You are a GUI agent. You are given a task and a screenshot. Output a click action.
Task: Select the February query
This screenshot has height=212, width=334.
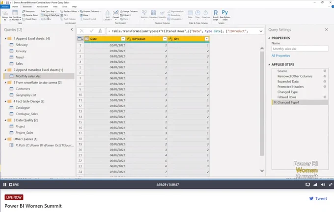[22, 45]
